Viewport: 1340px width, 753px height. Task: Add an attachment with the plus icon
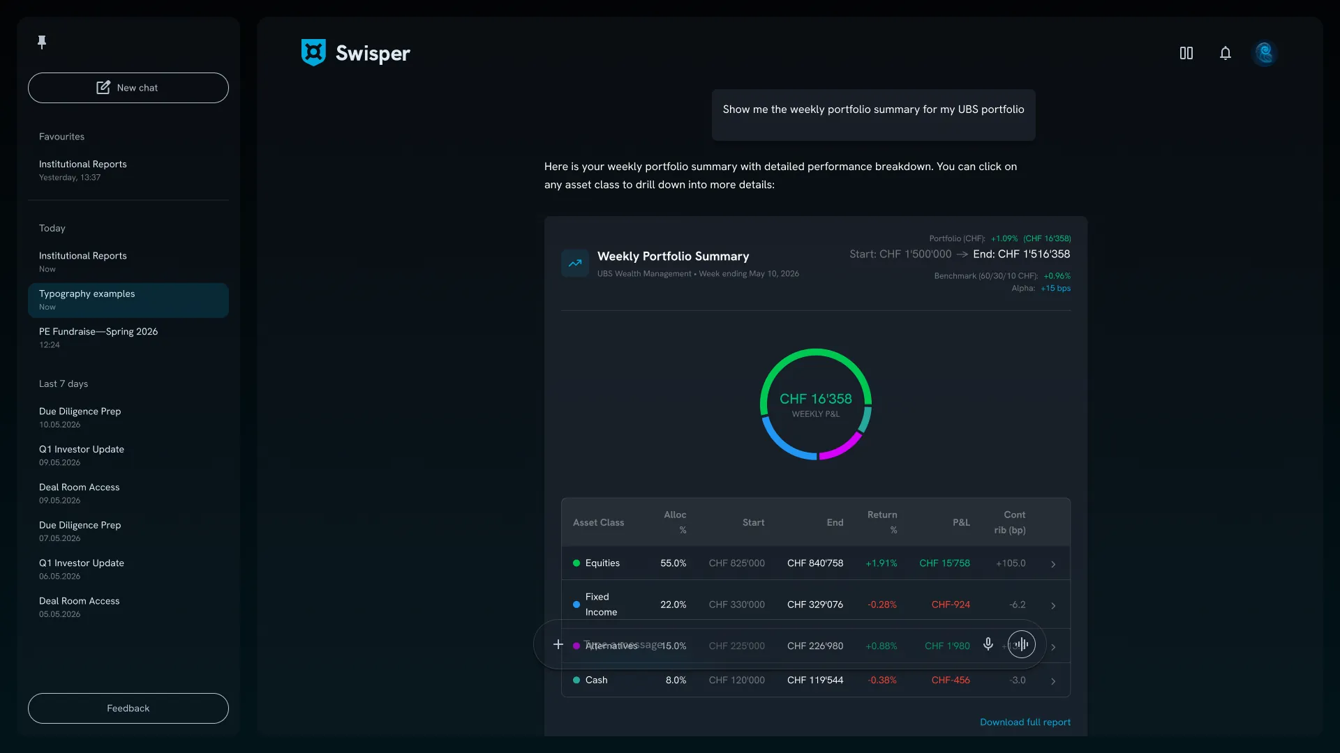[558, 644]
